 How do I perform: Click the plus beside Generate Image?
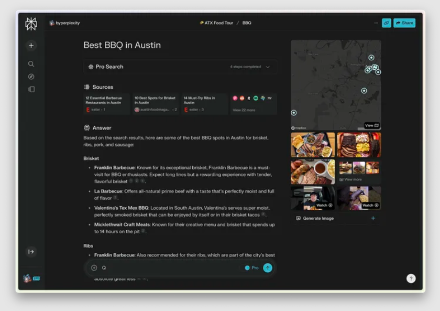pyautogui.click(x=373, y=218)
